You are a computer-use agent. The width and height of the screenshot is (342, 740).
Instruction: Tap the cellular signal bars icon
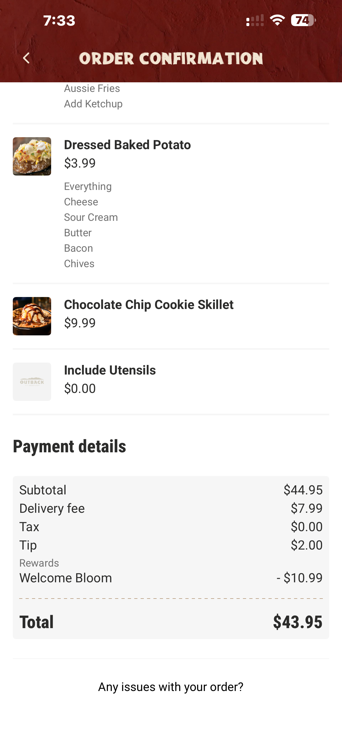click(255, 21)
